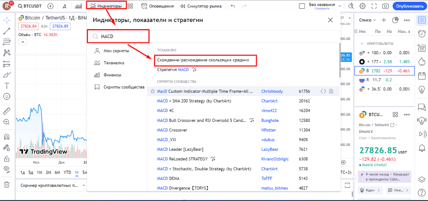Collapse the Криптовалюты watchlist section
Viewport: 428px width, 201px height.
362,44
